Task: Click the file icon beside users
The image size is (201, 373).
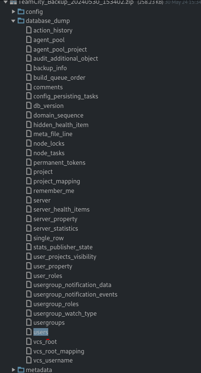Action: (x=29, y=332)
